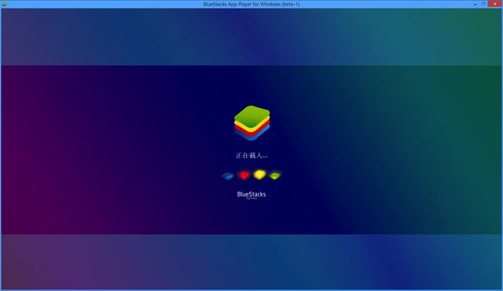Click the BlueStacks icon in the title bar
This screenshot has width=503, height=291.
pyautogui.click(x=4, y=4)
